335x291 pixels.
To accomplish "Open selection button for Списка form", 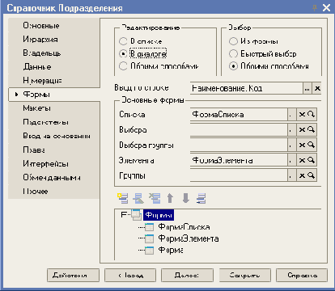I will 291,115.
